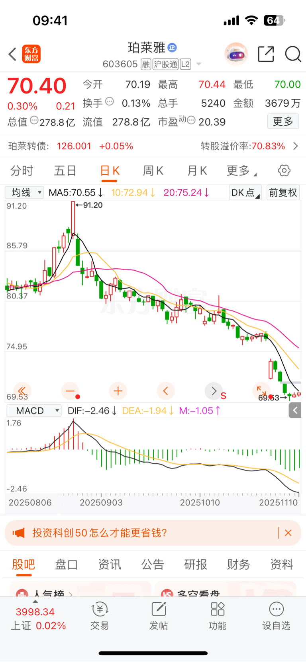Tap the DIF:-2.46 value
Screen dimensions: 306x662
coord(92,410)
